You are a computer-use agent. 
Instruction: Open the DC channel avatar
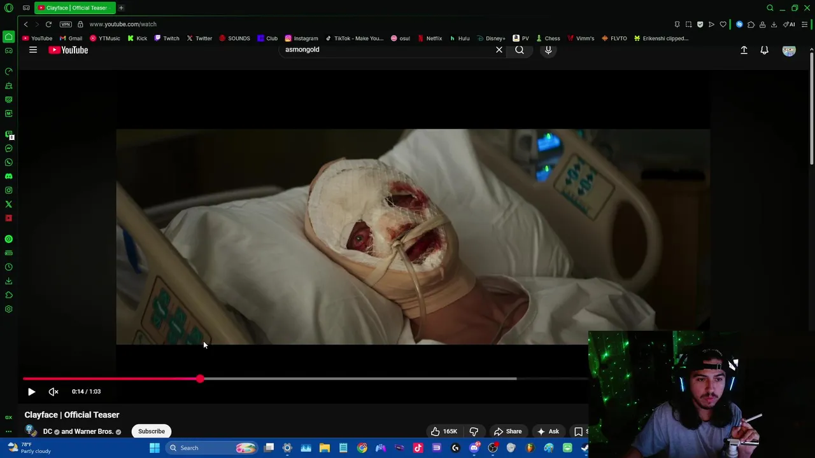click(31, 431)
